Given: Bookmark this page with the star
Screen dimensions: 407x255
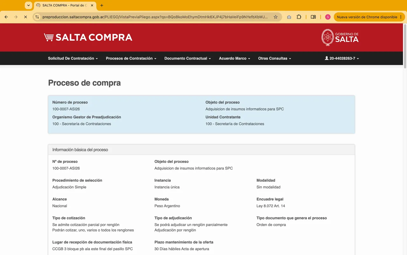Looking at the screenshot, I should (276, 17).
